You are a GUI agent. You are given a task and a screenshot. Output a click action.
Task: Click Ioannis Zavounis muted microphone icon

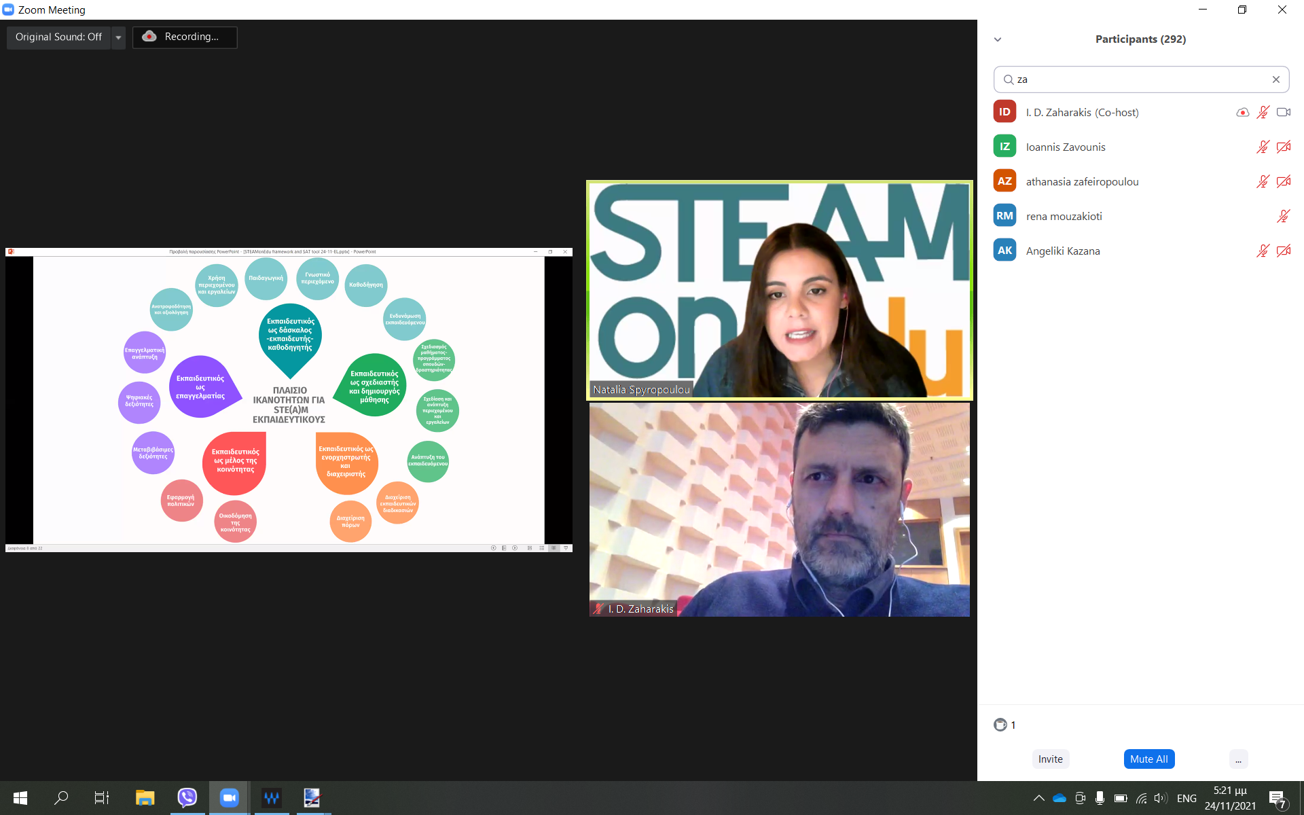tap(1263, 147)
